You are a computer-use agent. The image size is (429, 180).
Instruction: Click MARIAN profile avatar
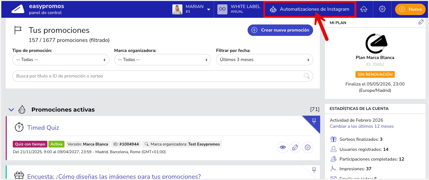point(177,9)
